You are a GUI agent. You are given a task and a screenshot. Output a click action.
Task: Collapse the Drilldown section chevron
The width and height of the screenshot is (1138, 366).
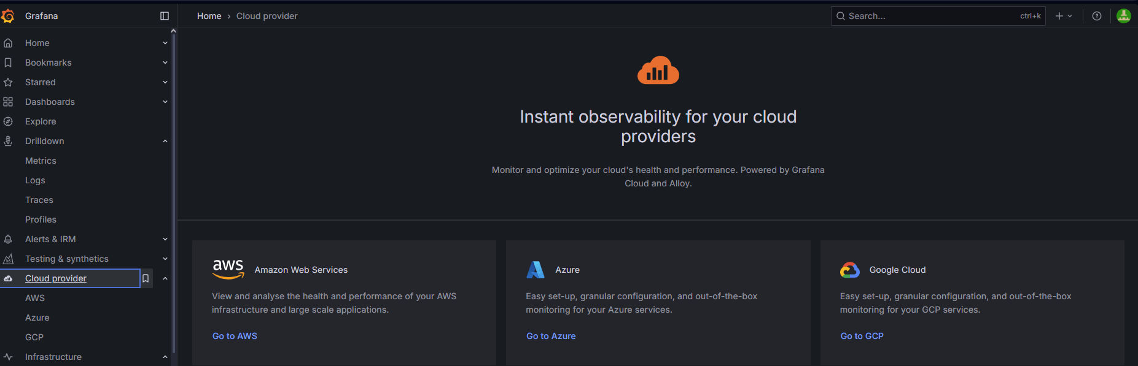pyautogui.click(x=165, y=141)
